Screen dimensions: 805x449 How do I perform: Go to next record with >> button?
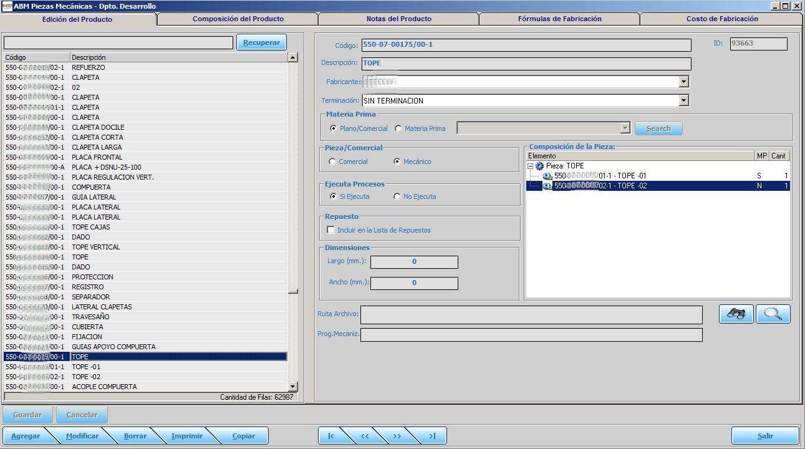tap(397, 436)
